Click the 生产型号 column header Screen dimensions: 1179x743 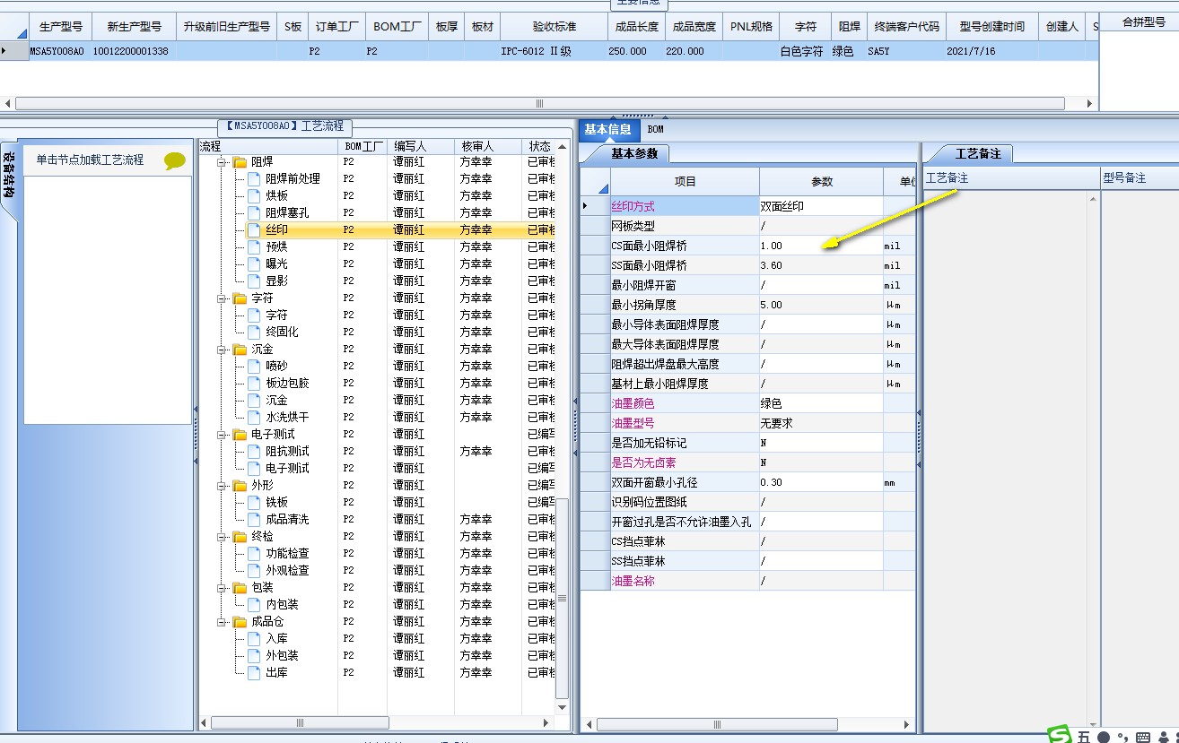click(x=61, y=27)
